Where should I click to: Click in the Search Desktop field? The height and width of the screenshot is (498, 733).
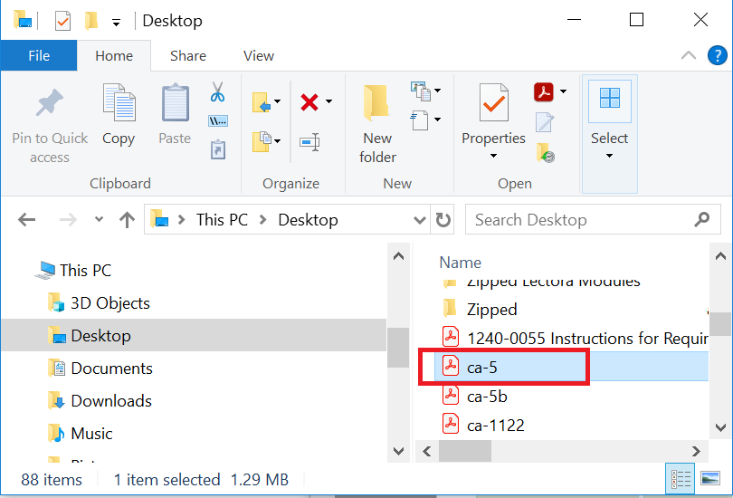click(579, 220)
